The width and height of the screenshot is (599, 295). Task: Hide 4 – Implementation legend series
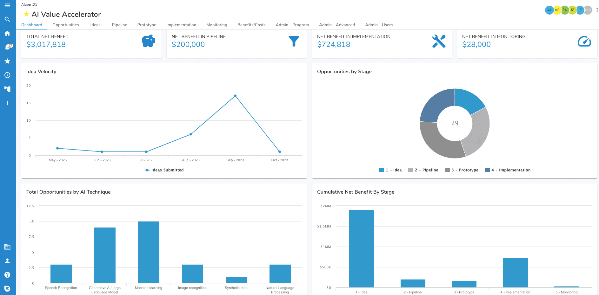[508, 170]
